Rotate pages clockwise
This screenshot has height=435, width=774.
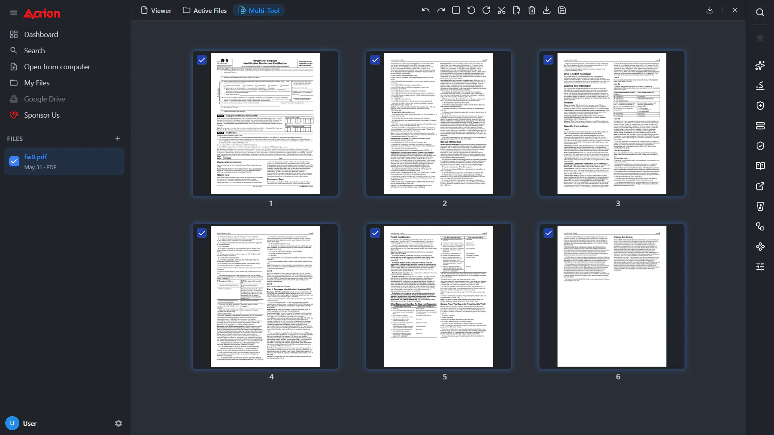click(486, 10)
